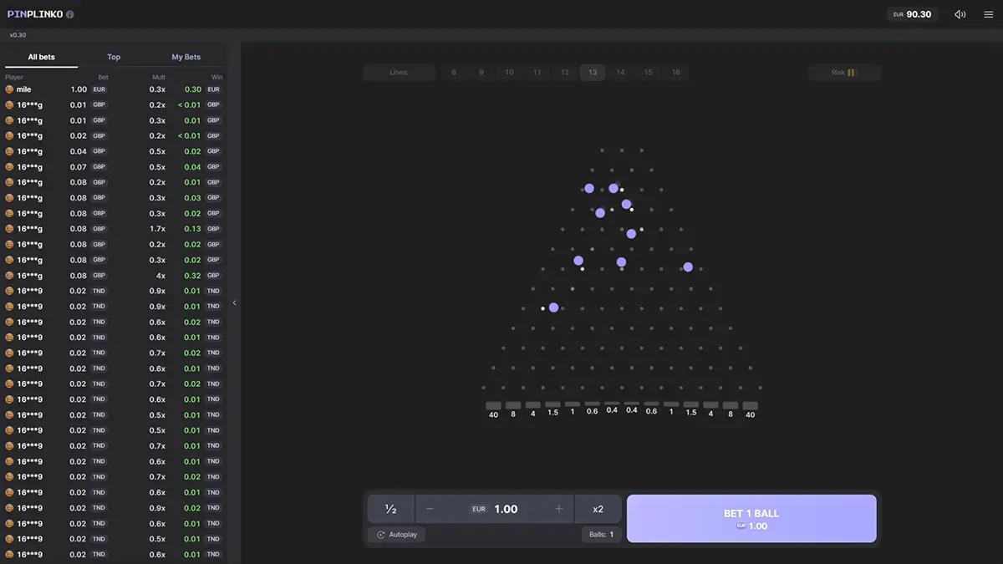Click the PinPlinko logo
The image size is (1003, 564).
34,14
